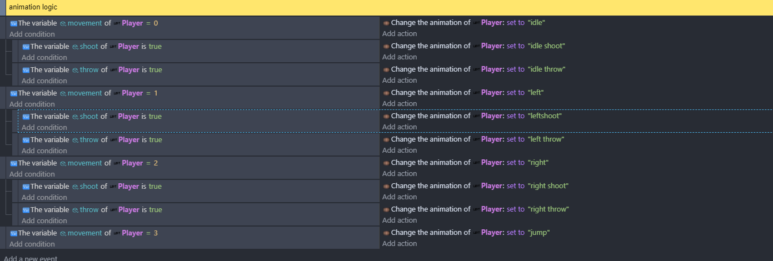Click the "idle" animation name value
Screen dimensions: 773x261
(x=536, y=23)
